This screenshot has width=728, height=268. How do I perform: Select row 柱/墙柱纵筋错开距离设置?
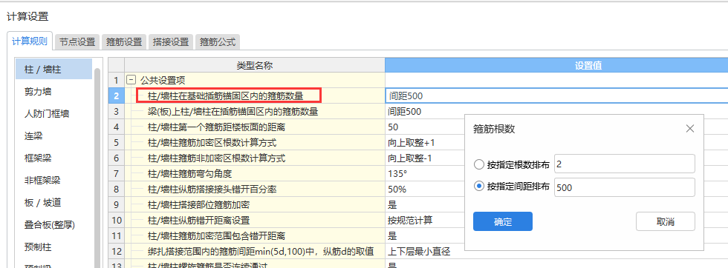pos(254,221)
